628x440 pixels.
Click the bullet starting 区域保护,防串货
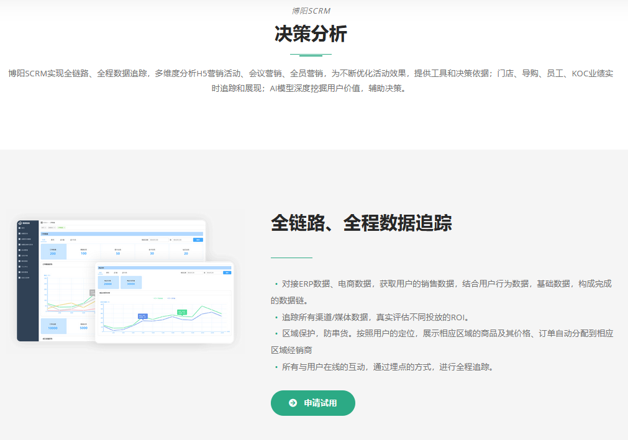click(x=442, y=341)
